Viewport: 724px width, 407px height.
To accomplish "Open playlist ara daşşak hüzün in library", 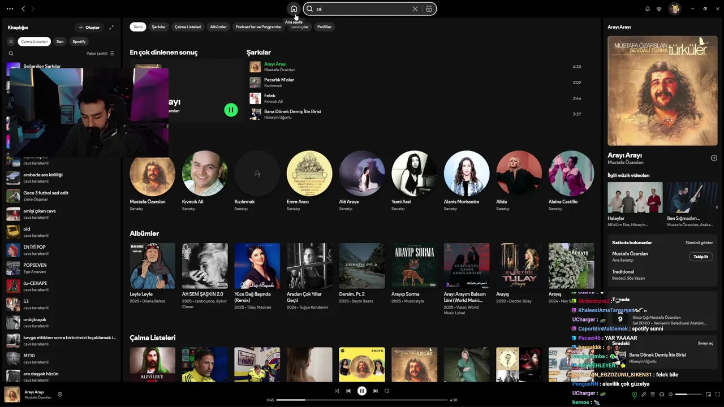I will pyautogui.click(x=61, y=376).
